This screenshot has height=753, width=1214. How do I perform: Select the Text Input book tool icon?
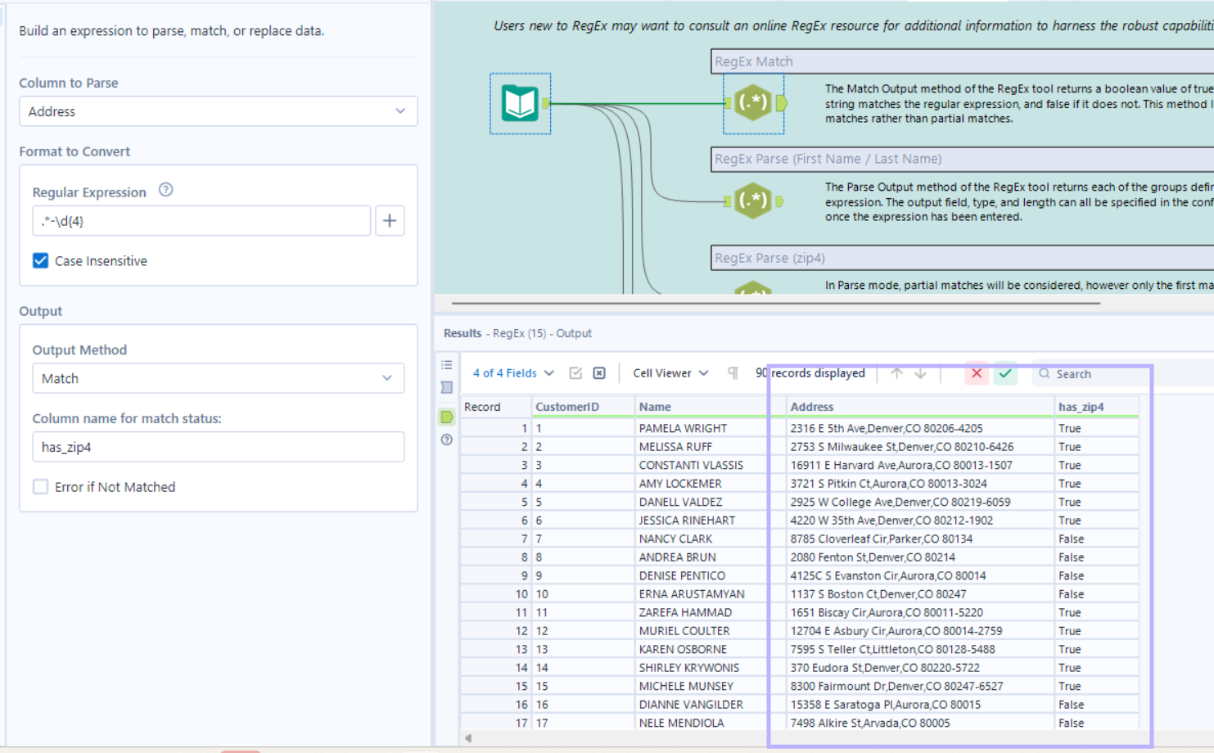(x=520, y=103)
